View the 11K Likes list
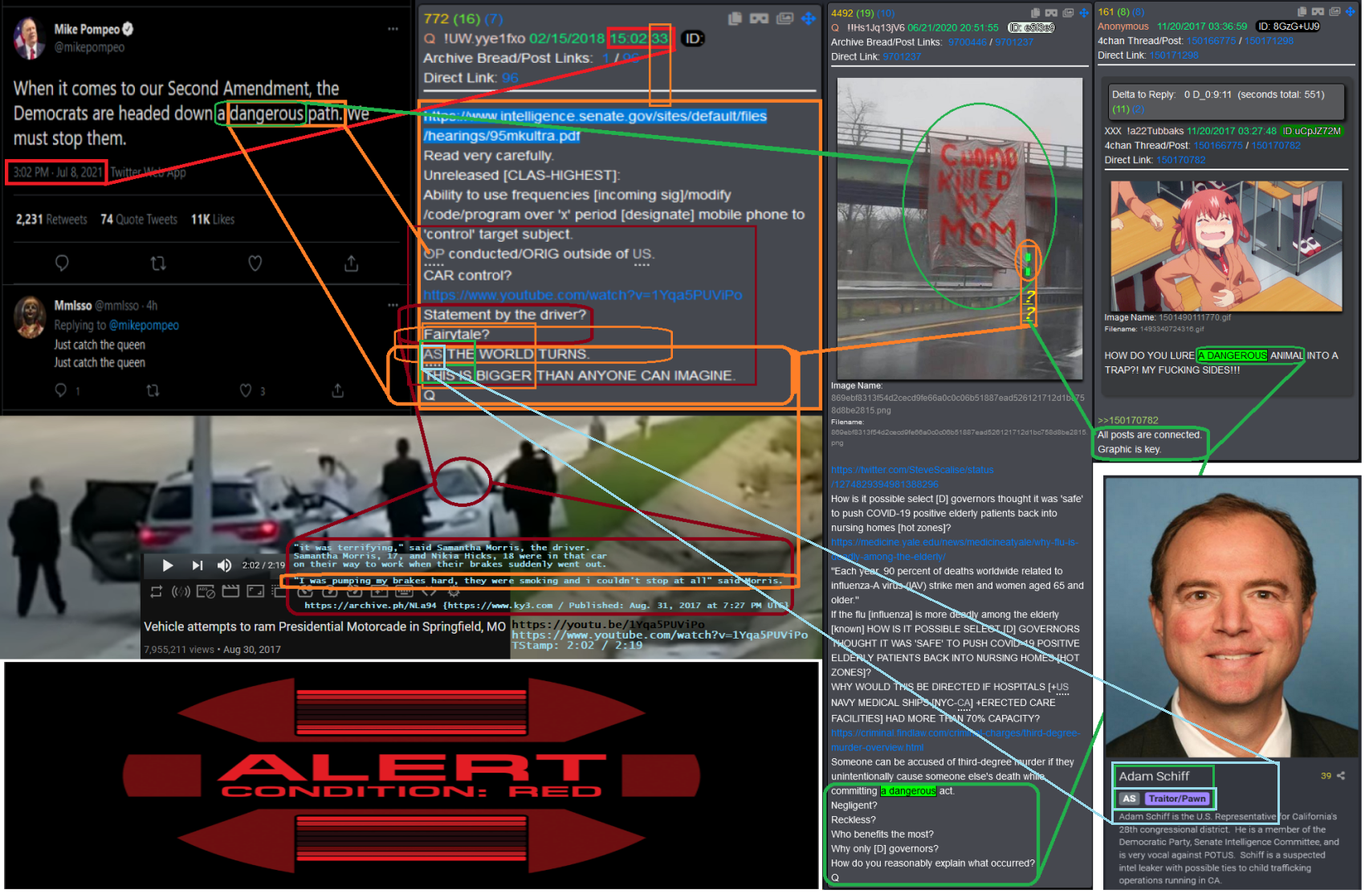The width and height of the screenshot is (1365, 894). click(x=213, y=219)
